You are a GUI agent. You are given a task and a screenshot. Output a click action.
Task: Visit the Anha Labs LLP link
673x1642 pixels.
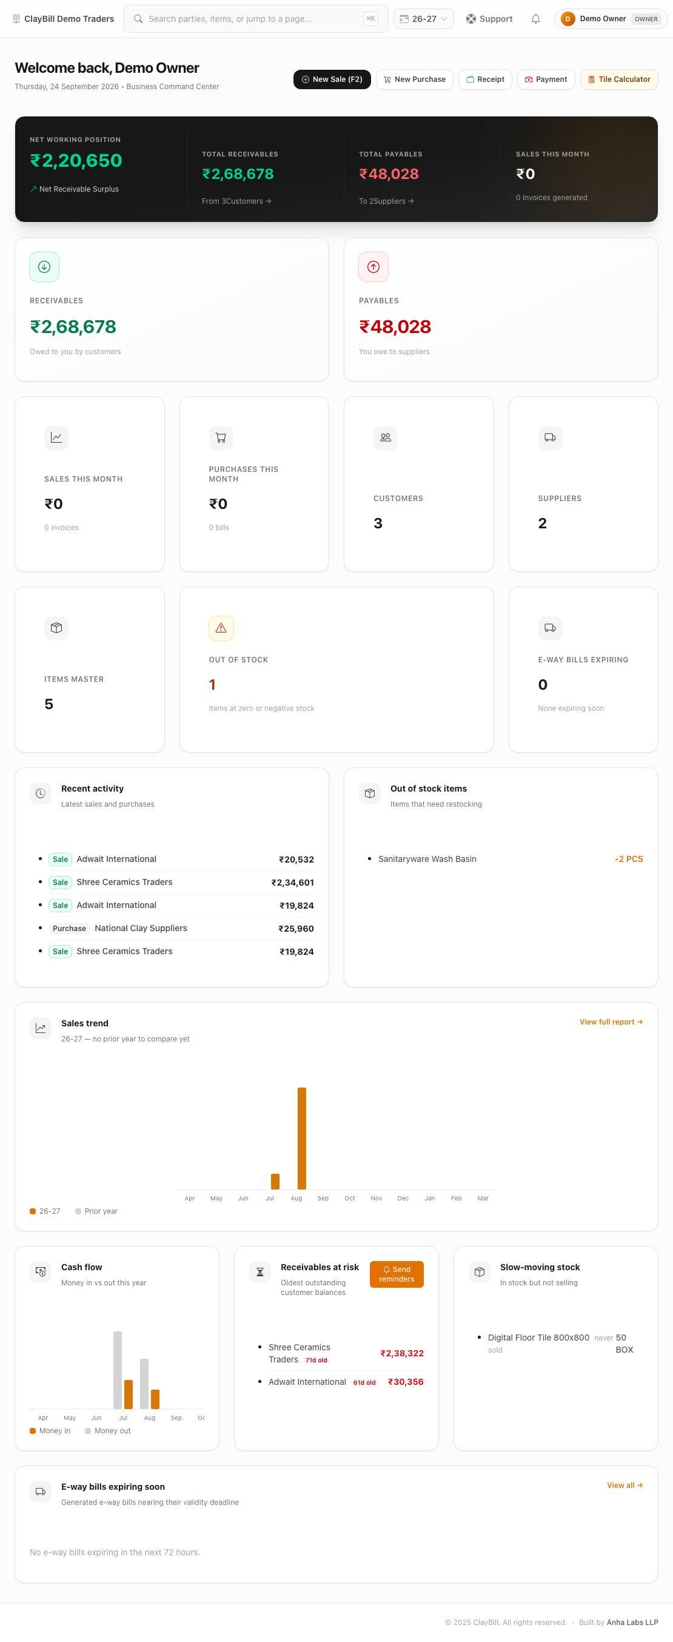pyautogui.click(x=632, y=1622)
